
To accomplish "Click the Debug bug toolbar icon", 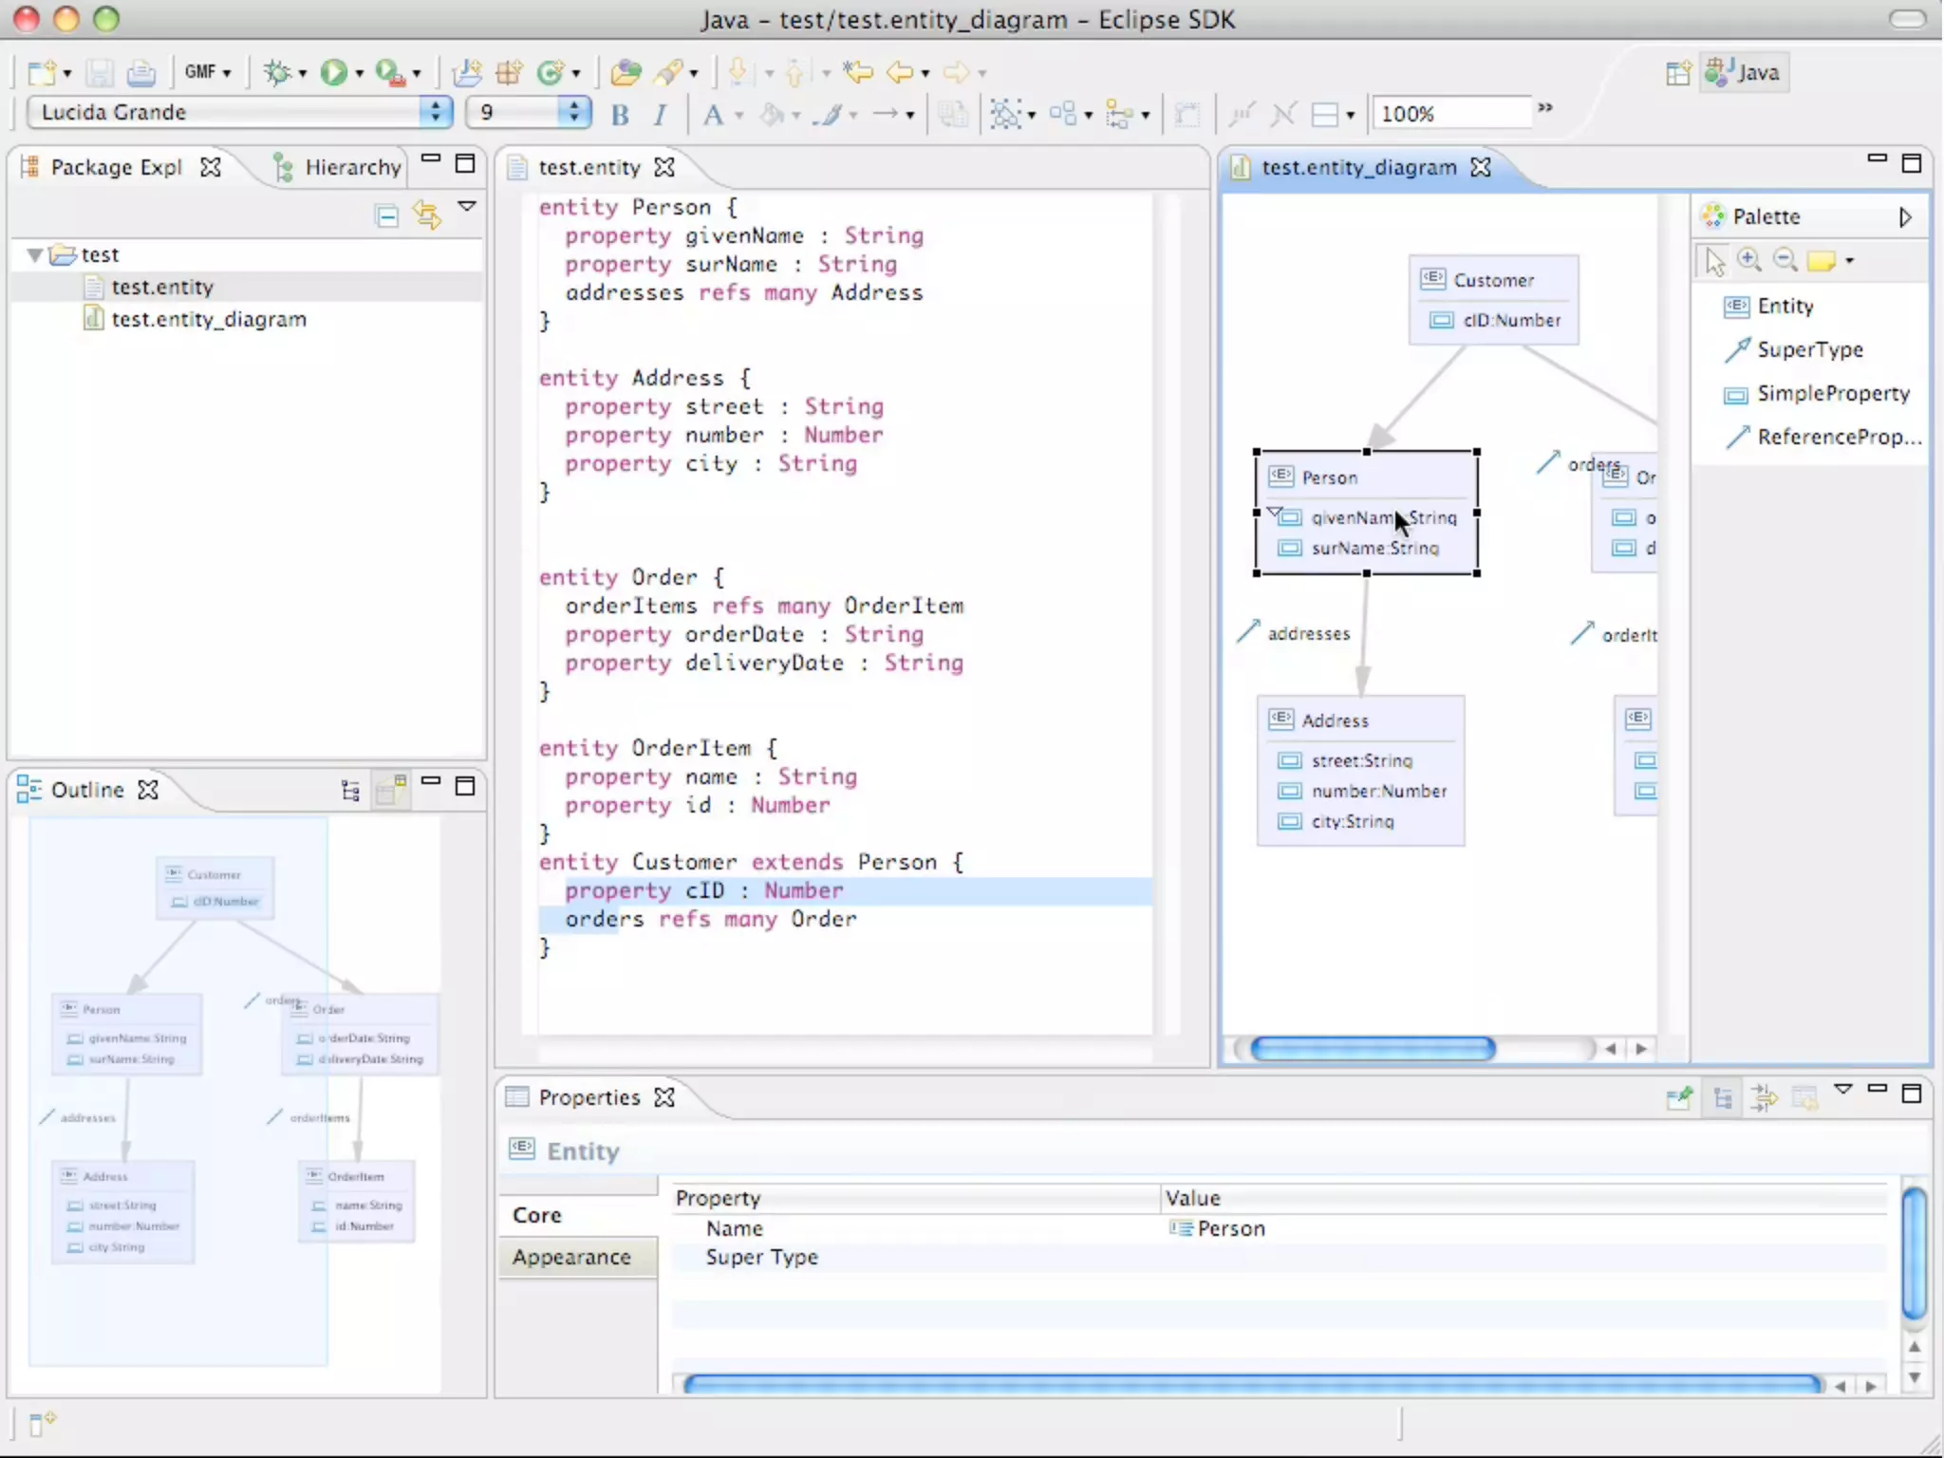I will point(277,72).
